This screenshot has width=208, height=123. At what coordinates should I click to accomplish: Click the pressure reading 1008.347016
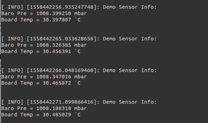tap(54, 77)
